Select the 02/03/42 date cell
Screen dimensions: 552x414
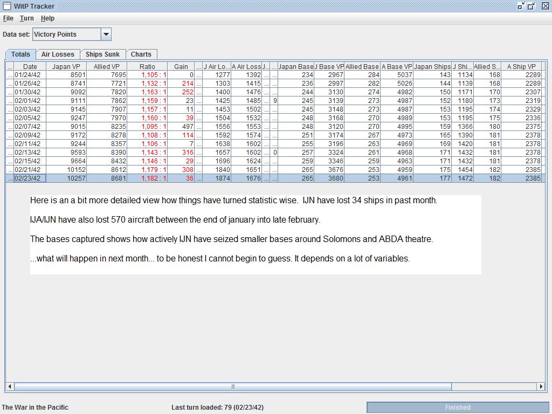click(30, 109)
